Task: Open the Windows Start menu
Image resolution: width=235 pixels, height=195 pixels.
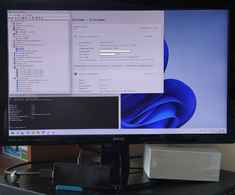Action: [x=13, y=133]
